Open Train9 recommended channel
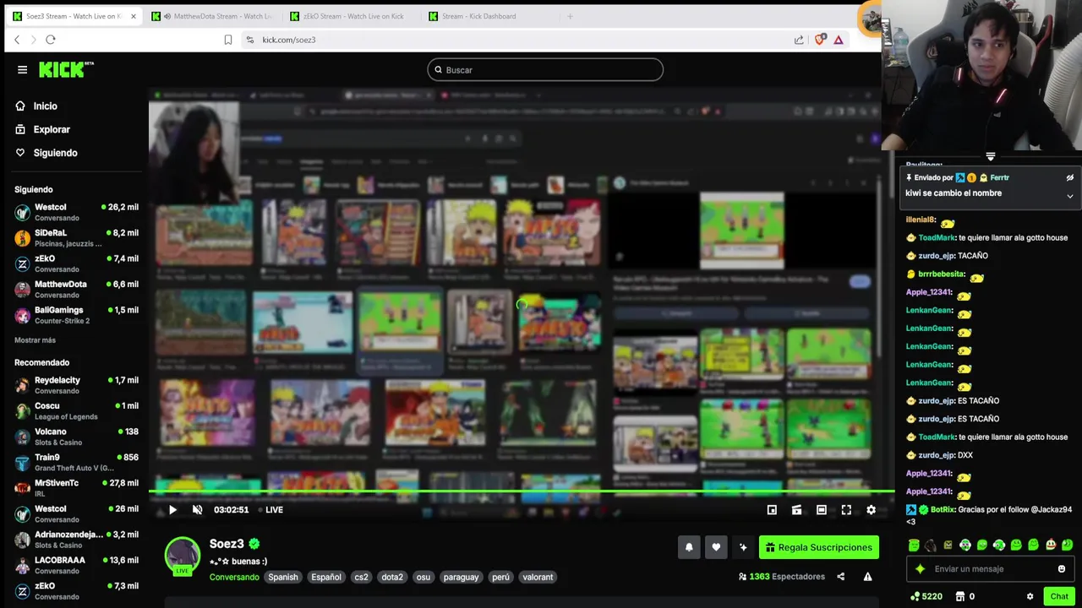The image size is (1082, 608). pos(76,462)
